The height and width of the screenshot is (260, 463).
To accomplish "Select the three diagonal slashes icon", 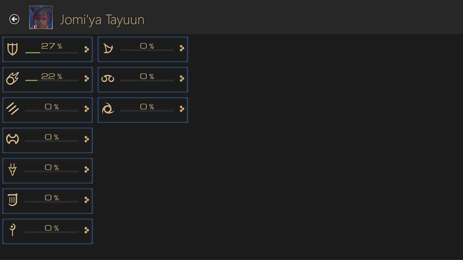I will tap(13, 109).
